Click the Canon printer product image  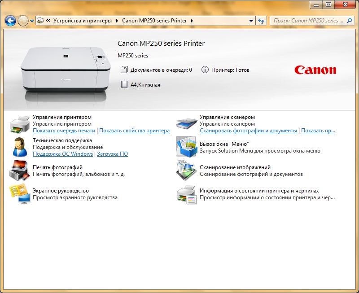[66, 70]
